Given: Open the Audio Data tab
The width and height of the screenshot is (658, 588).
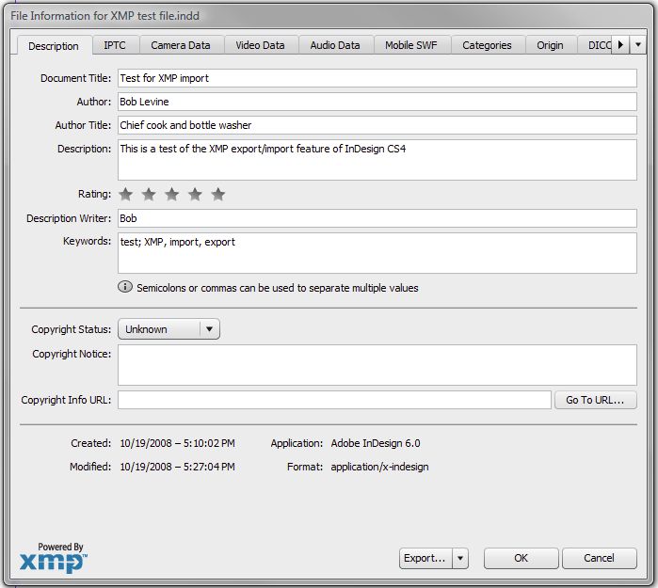Looking at the screenshot, I should [335, 45].
